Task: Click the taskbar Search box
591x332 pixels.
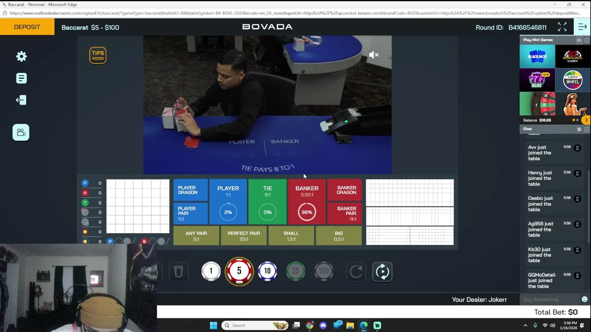Action: point(254,326)
